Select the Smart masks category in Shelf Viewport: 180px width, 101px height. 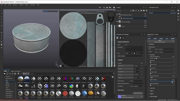coord(9,93)
